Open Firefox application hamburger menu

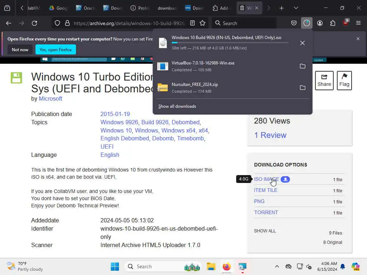tap(358, 23)
